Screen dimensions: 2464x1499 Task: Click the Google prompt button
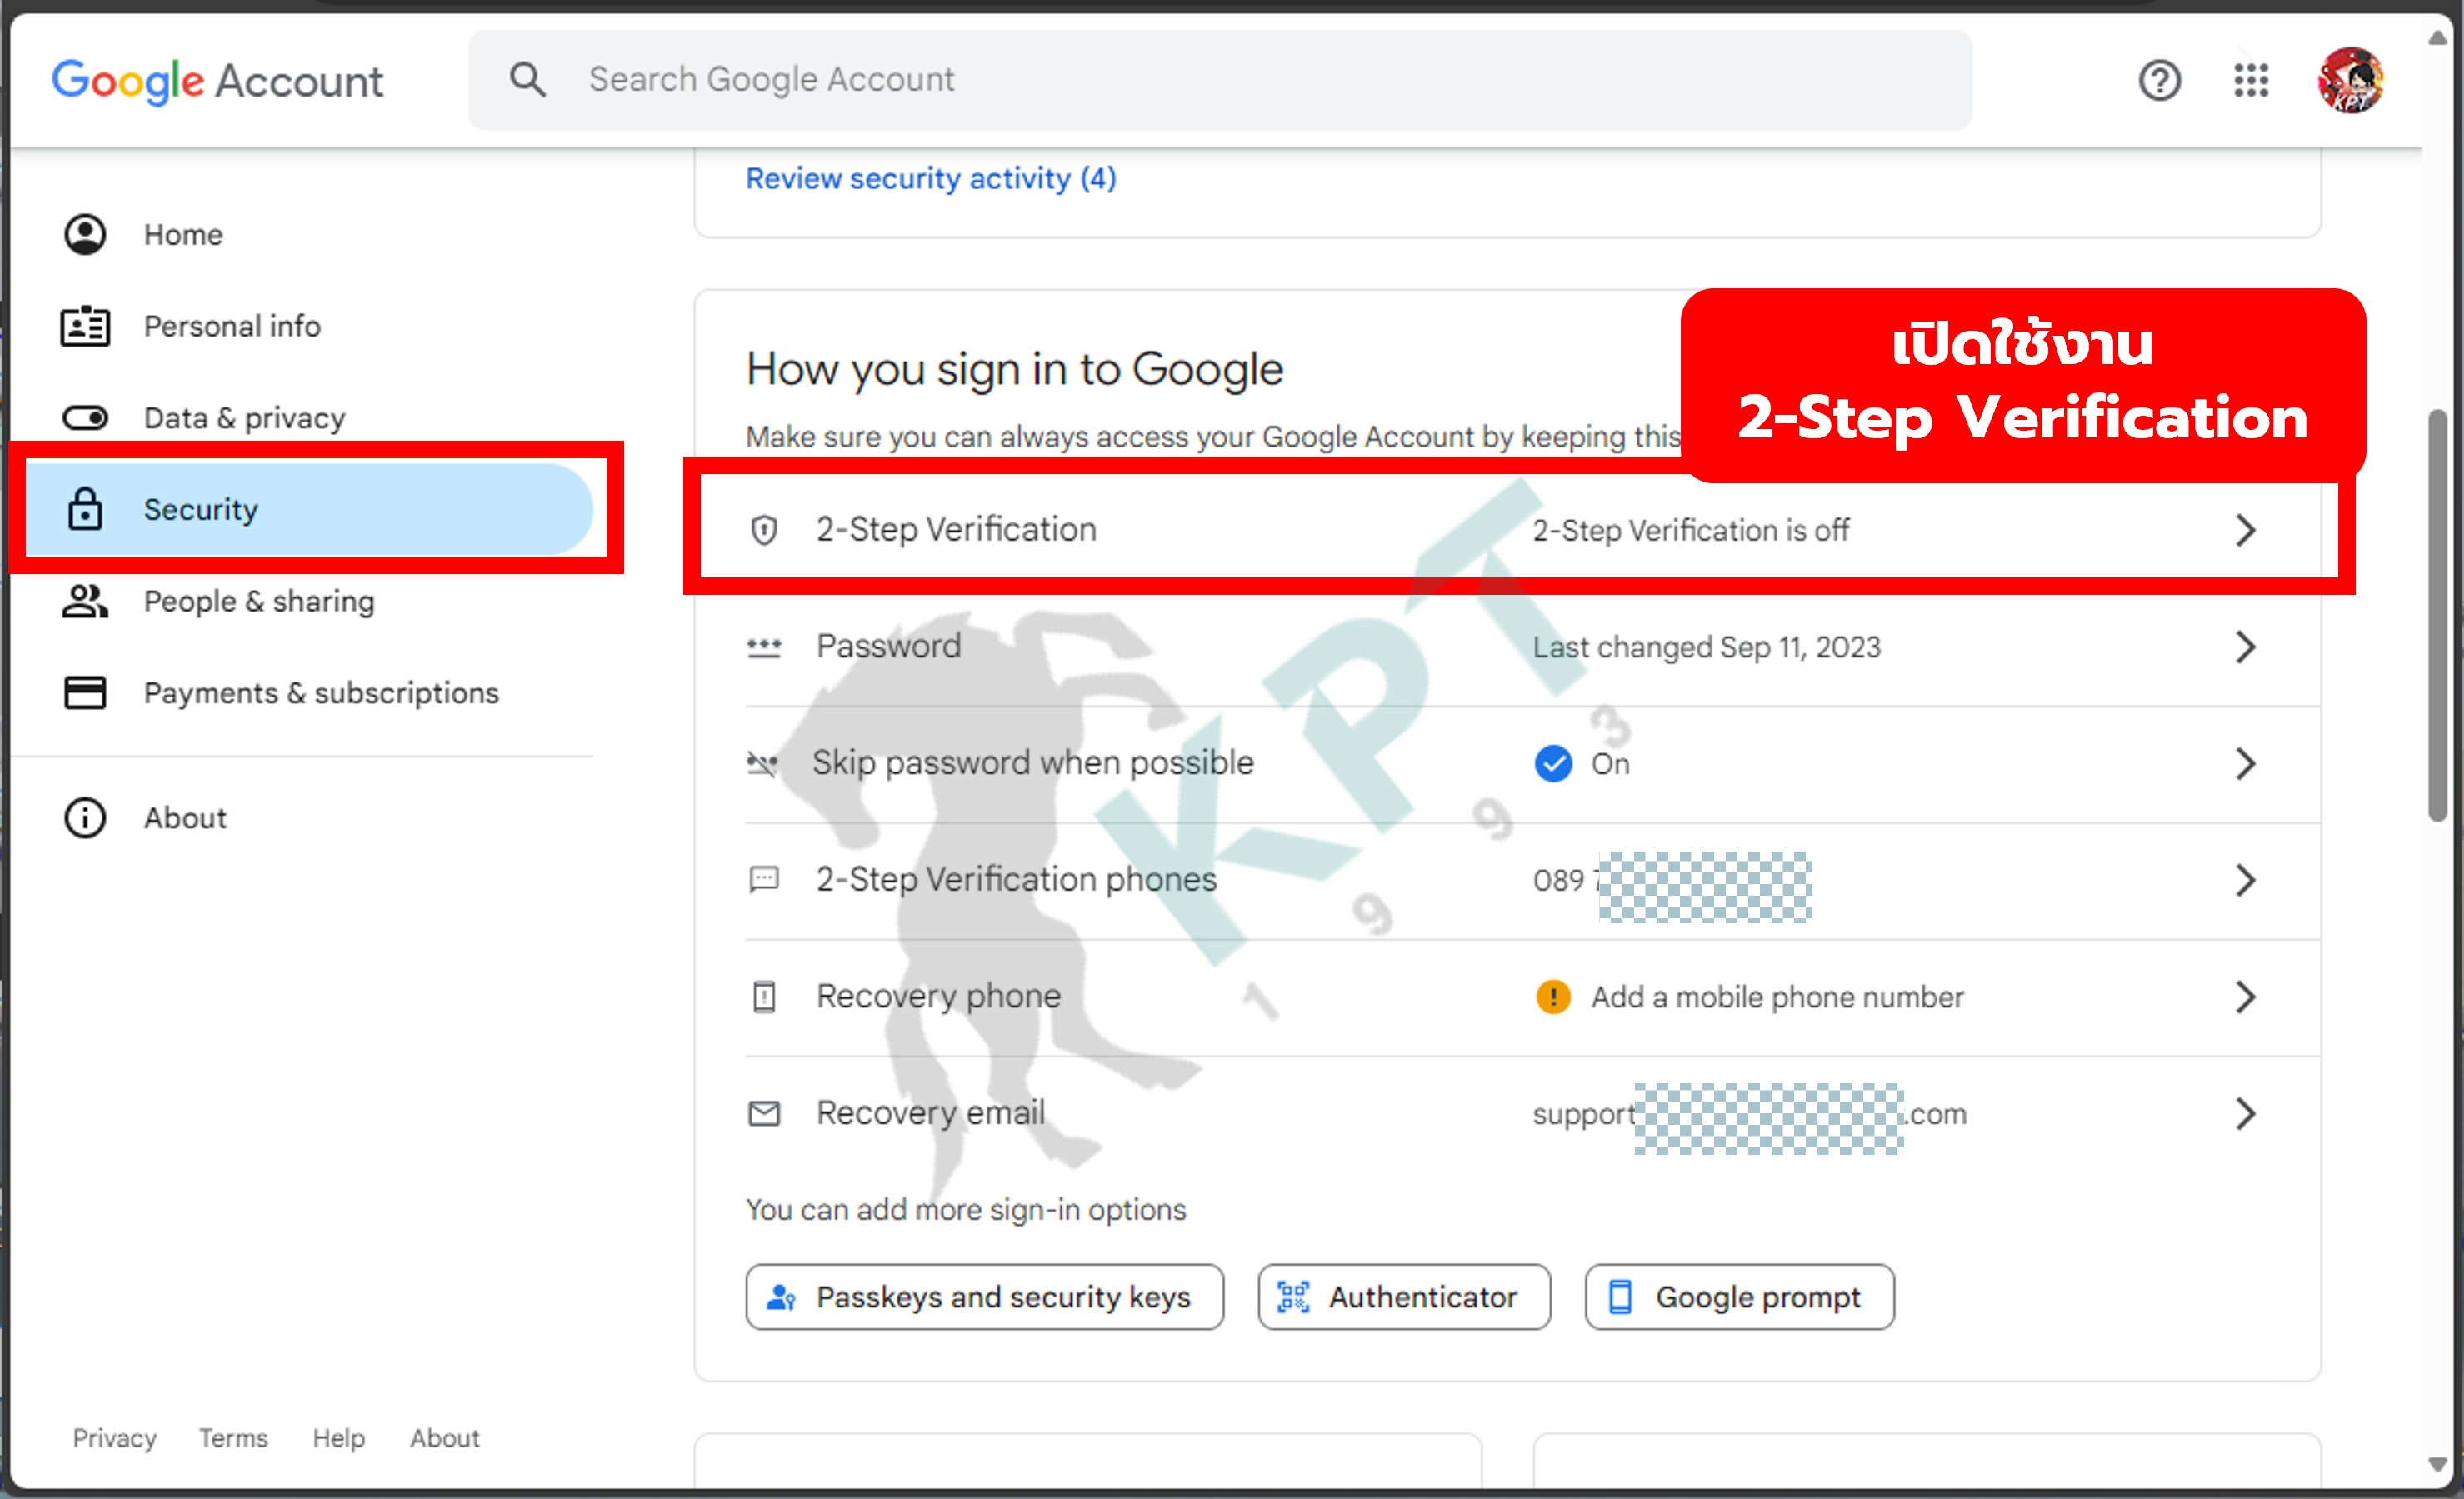[x=1739, y=1297]
